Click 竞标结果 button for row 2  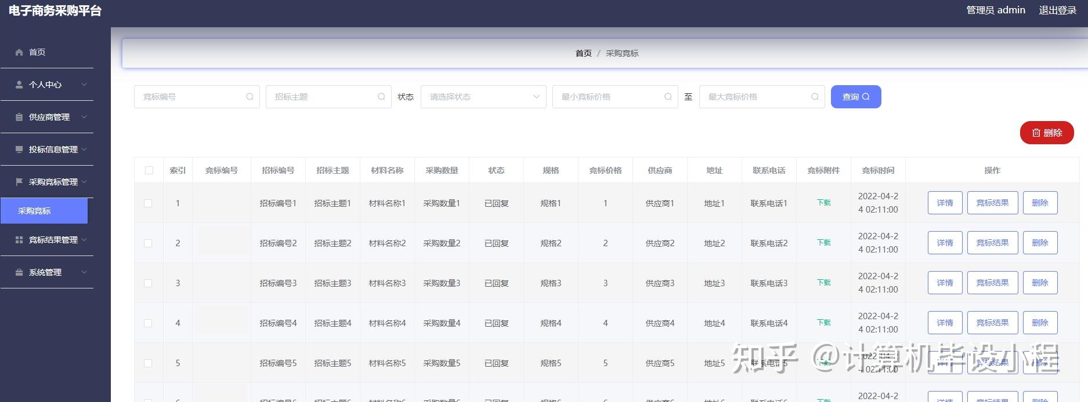click(992, 243)
